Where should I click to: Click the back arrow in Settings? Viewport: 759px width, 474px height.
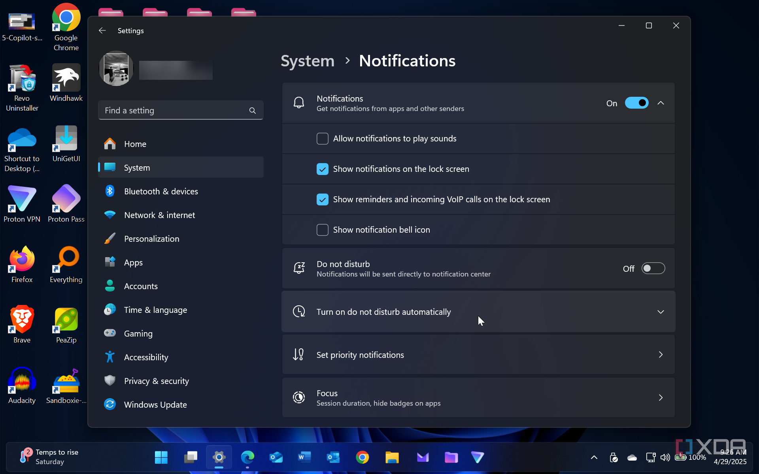pos(102,30)
